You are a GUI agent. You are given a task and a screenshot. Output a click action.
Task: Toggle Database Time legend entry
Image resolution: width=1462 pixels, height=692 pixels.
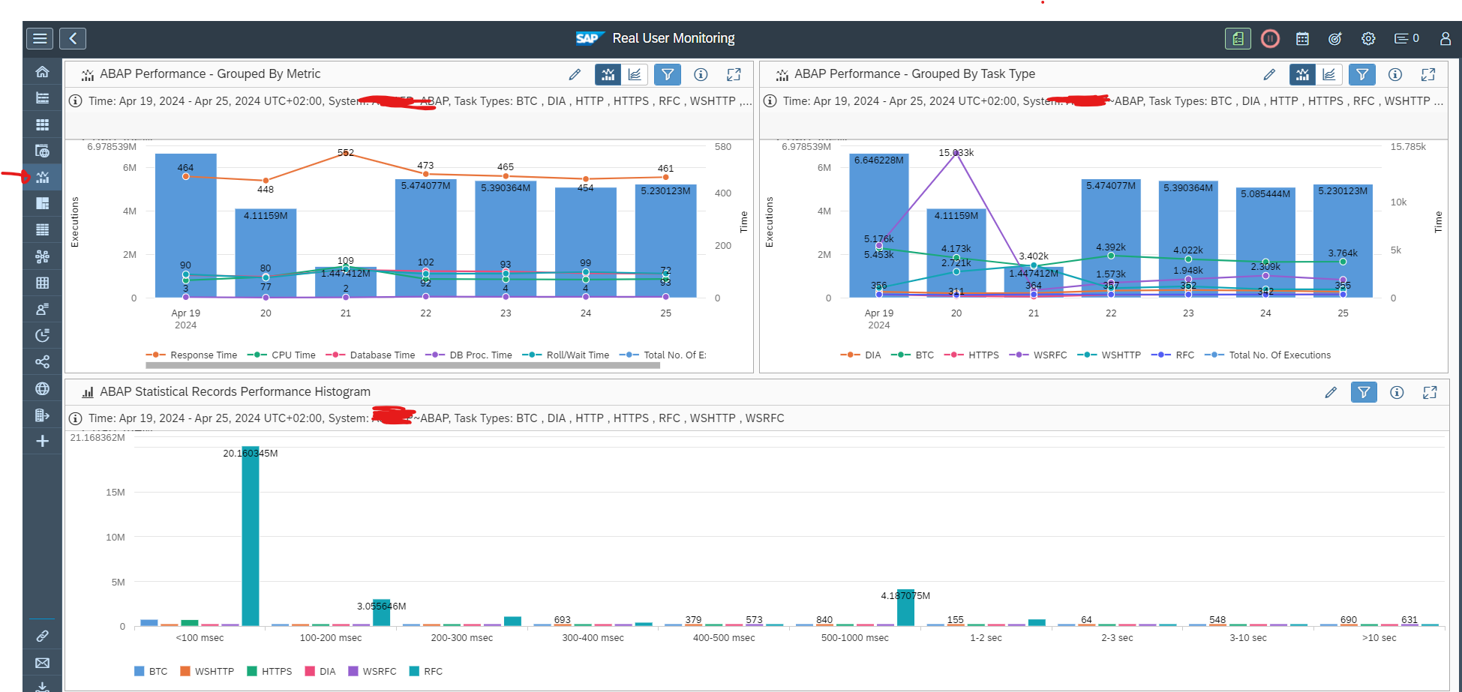point(371,355)
